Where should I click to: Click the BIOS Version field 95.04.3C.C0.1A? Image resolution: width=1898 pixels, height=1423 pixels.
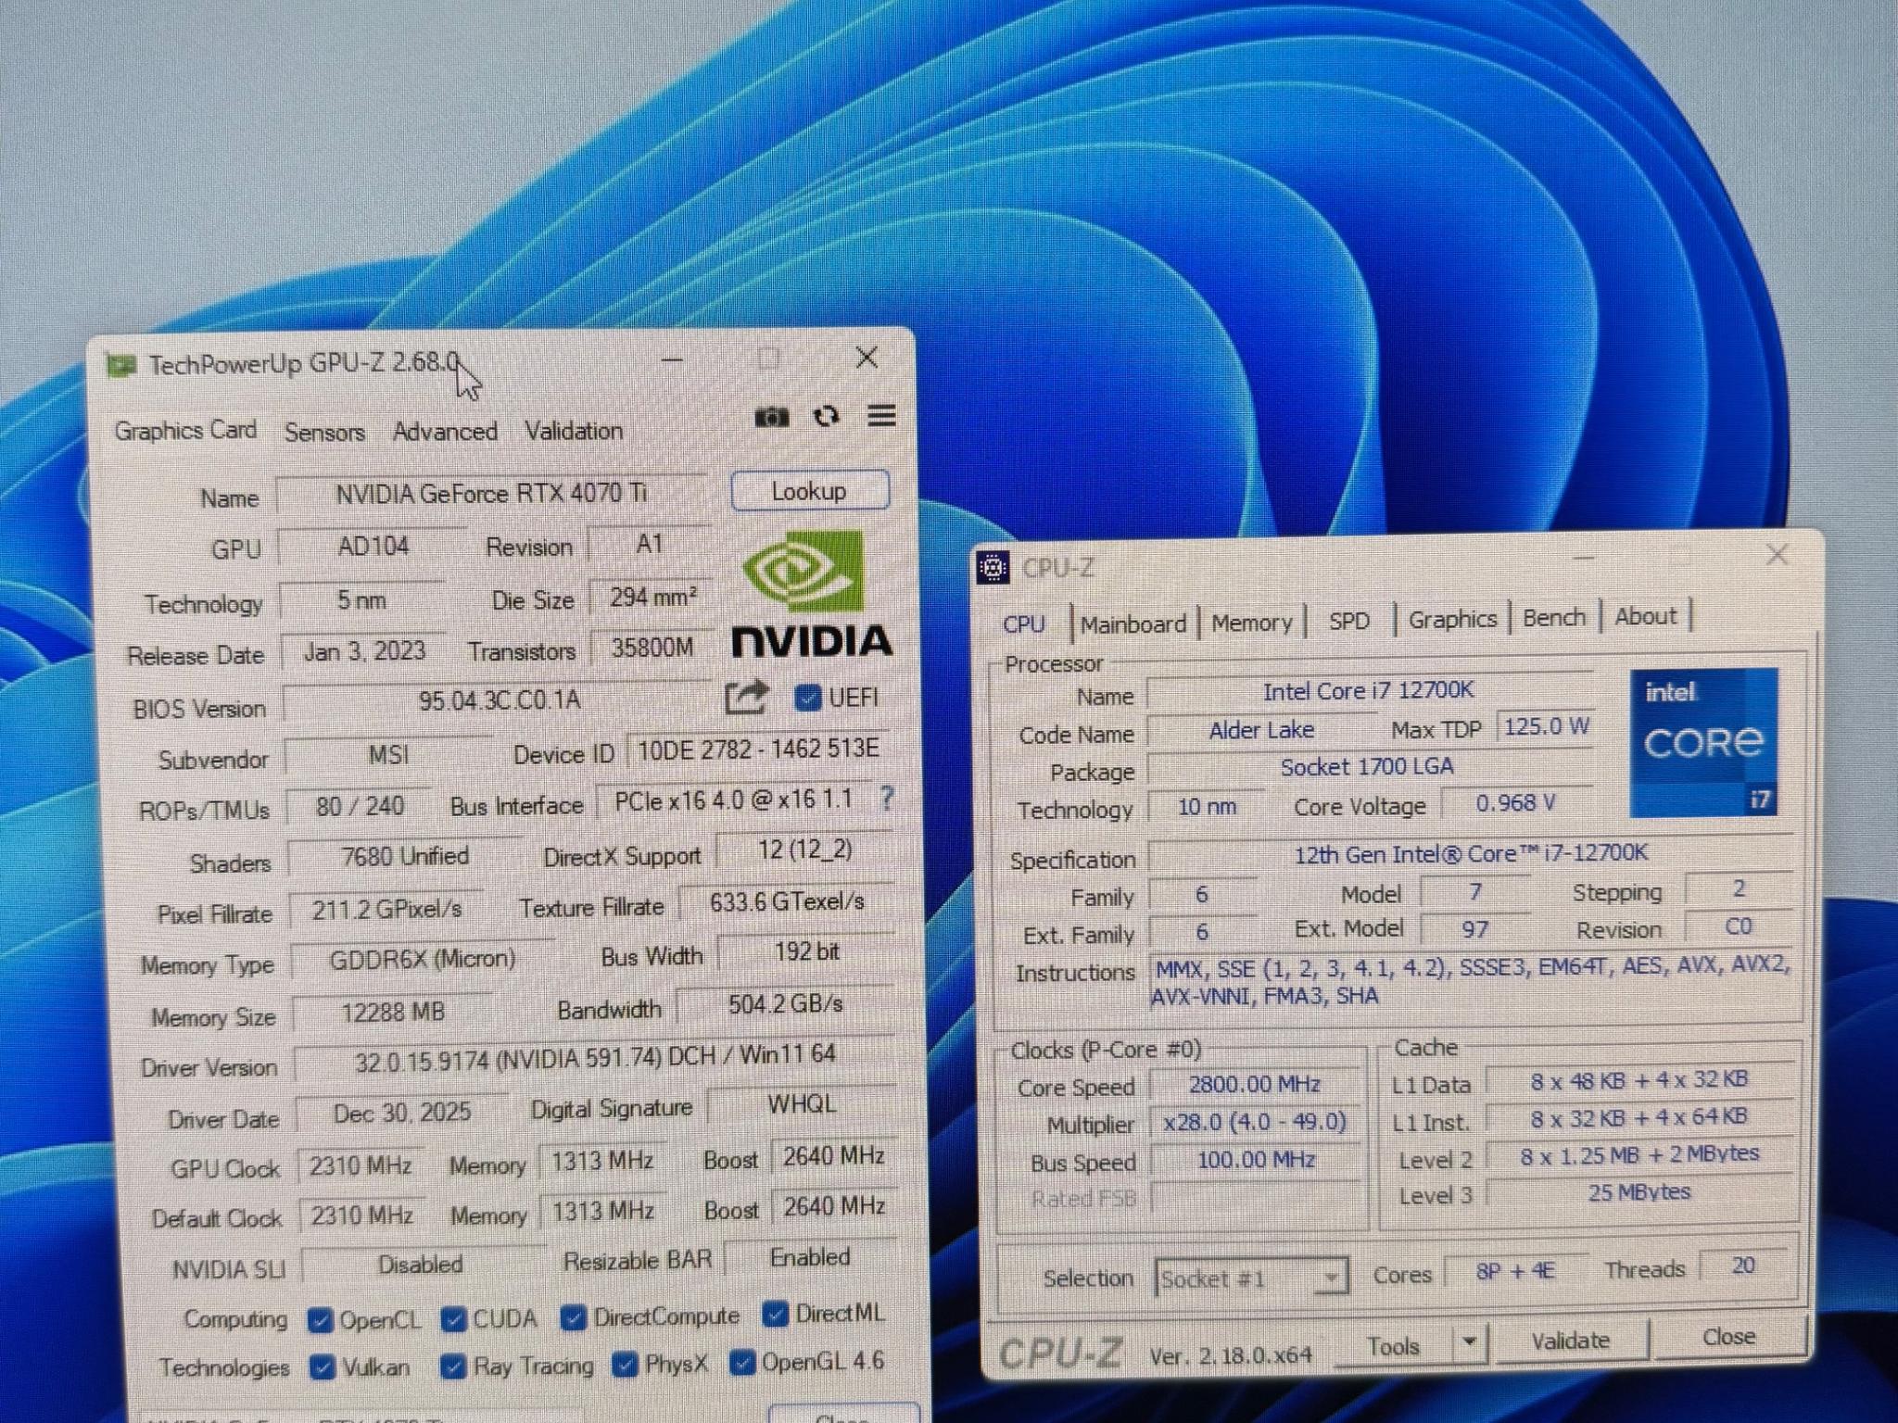499,699
